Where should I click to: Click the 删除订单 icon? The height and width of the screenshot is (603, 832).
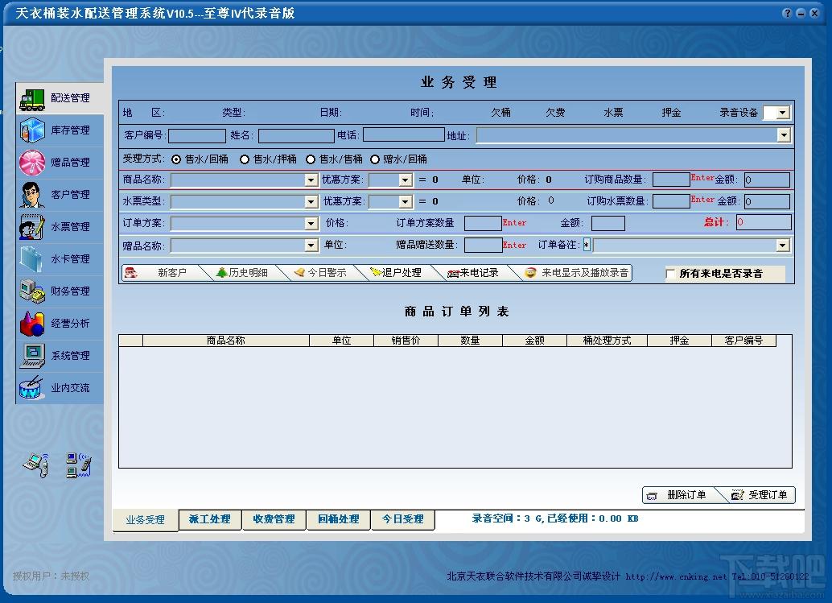click(652, 496)
